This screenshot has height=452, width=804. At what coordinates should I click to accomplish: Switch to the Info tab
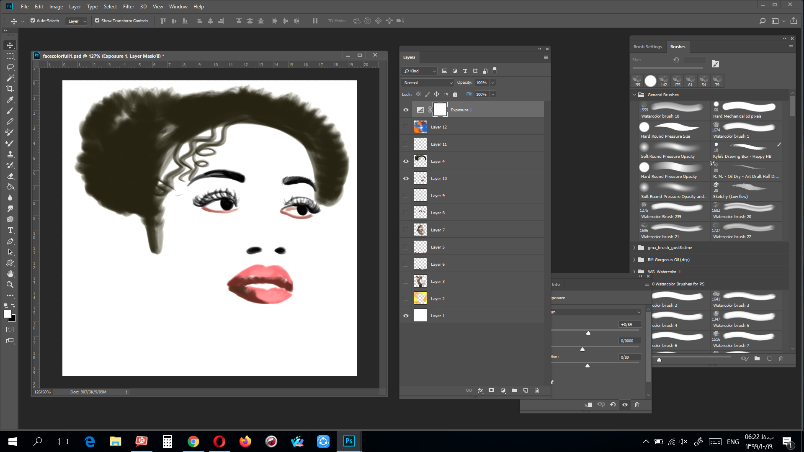(556, 285)
